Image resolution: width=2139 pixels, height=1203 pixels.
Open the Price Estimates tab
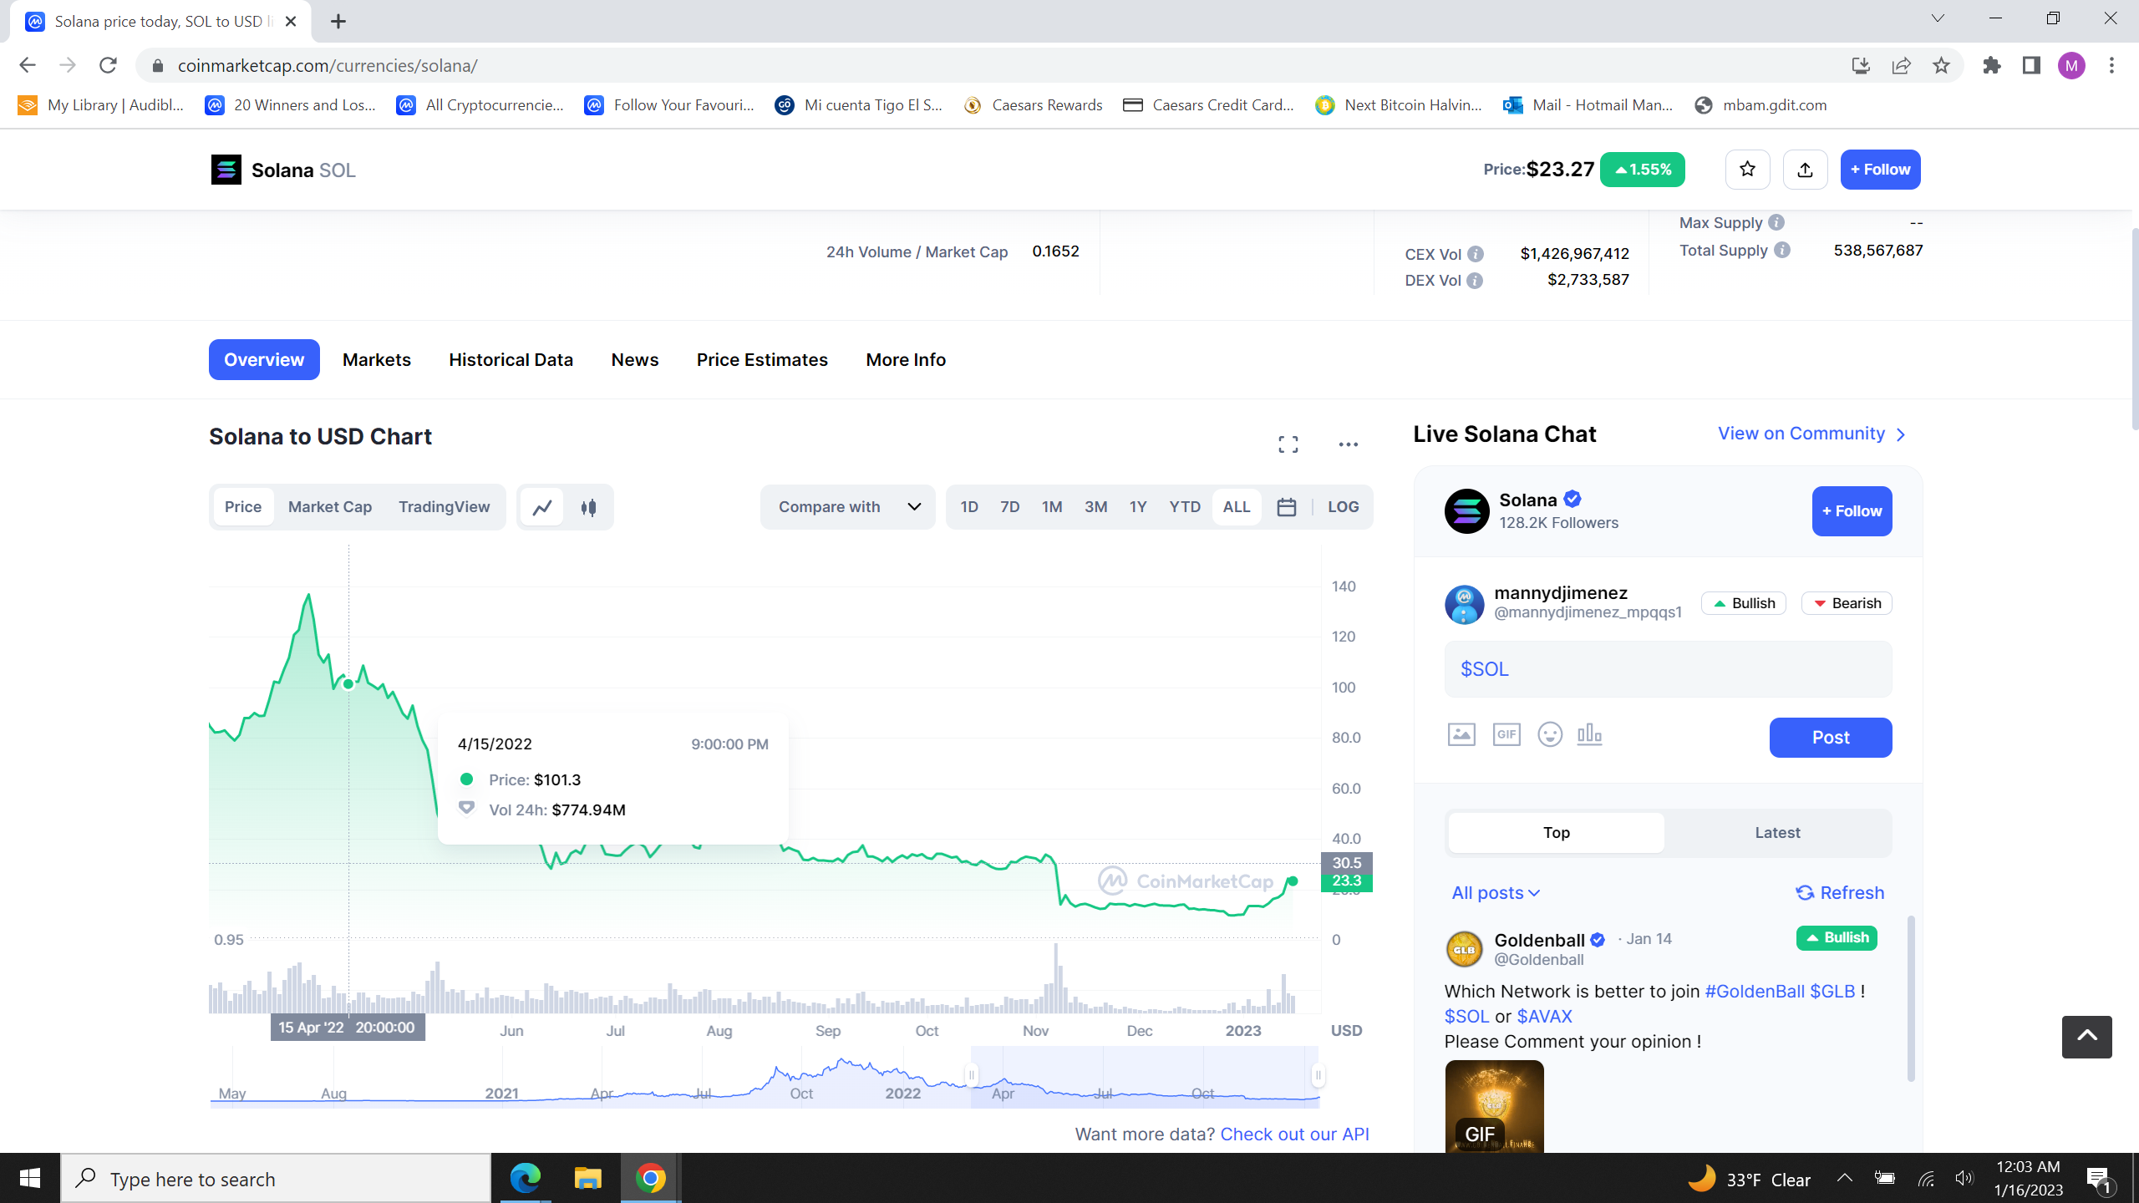click(x=762, y=360)
